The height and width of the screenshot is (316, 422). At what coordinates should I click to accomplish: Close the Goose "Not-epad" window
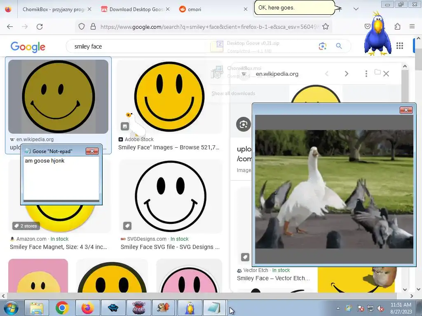(92, 151)
